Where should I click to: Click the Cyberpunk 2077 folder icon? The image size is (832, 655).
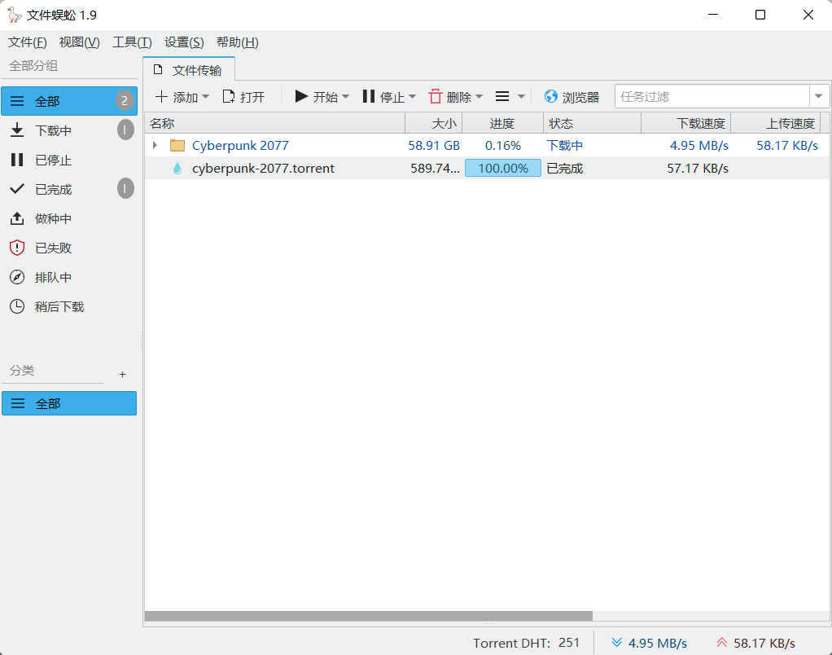pyautogui.click(x=177, y=145)
